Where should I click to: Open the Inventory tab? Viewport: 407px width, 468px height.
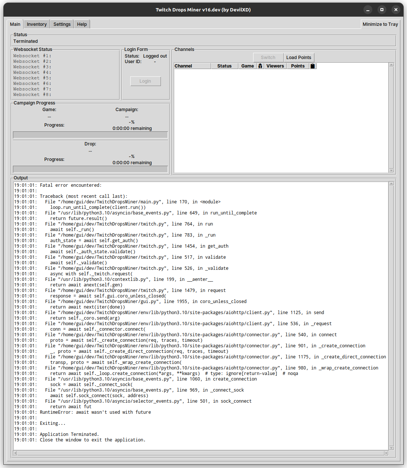click(x=37, y=24)
